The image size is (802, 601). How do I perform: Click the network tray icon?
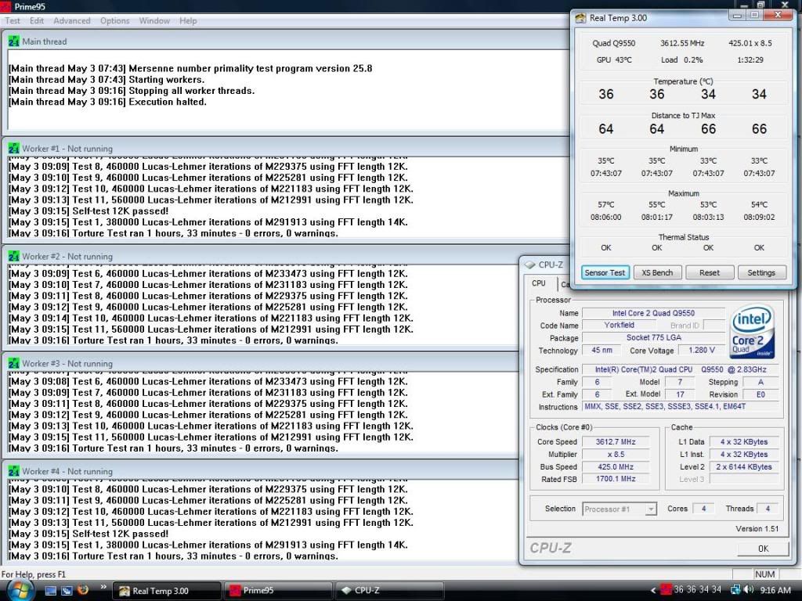coord(735,590)
